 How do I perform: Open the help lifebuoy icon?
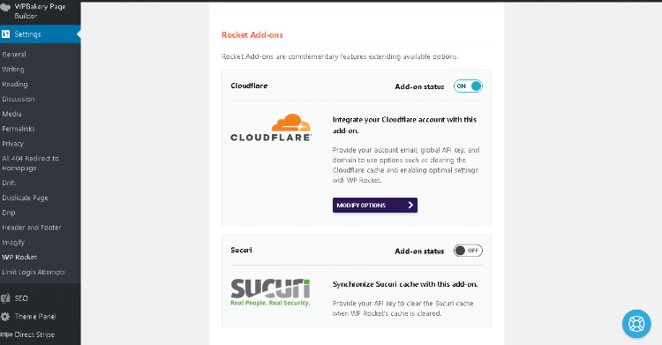point(636,324)
